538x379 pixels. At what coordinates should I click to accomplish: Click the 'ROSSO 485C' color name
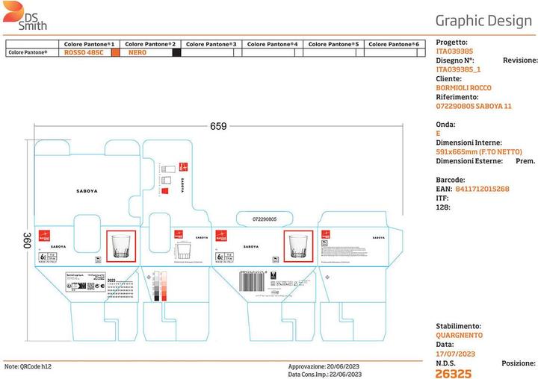[84, 52]
